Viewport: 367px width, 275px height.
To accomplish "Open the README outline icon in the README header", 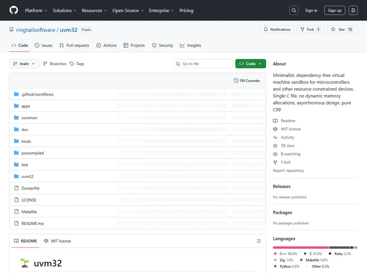I will (x=259, y=241).
